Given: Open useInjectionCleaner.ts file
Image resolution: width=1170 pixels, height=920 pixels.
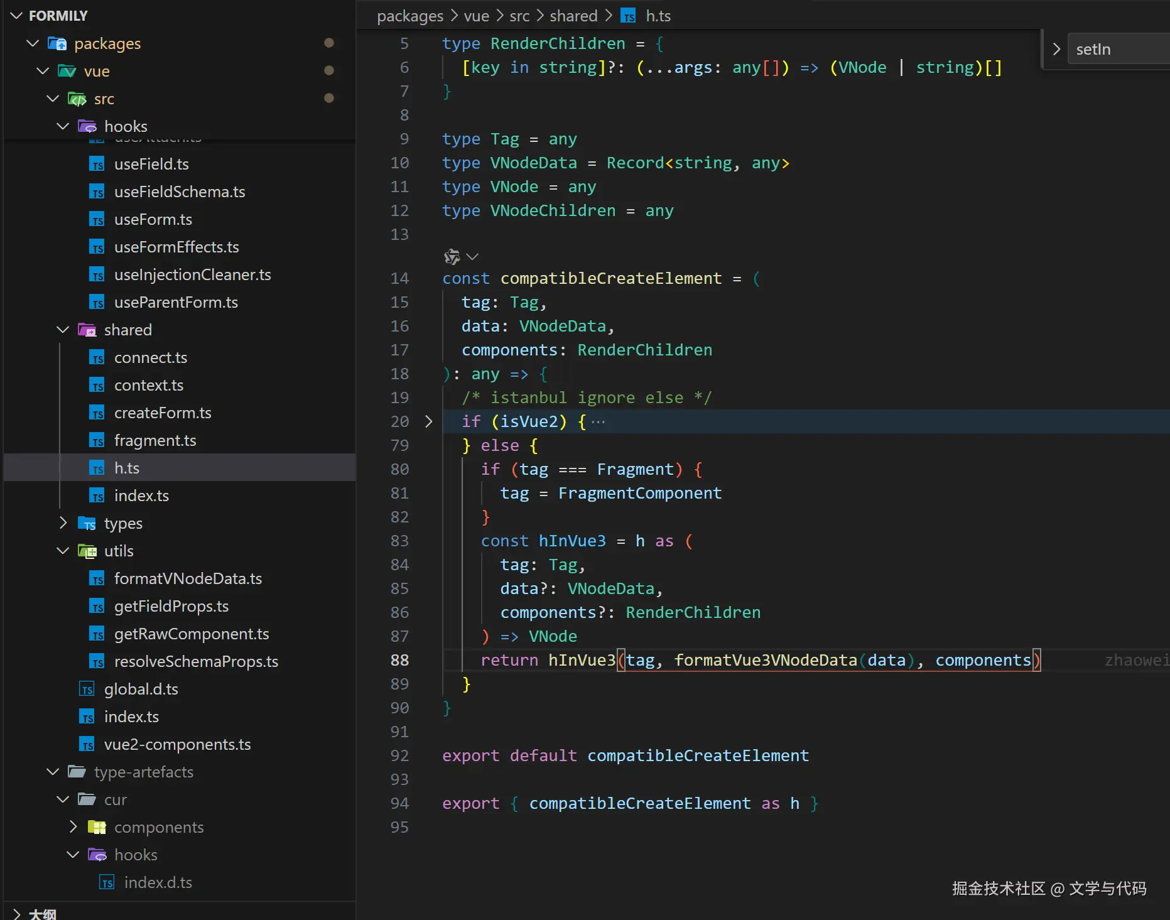Looking at the screenshot, I should pos(192,274).
